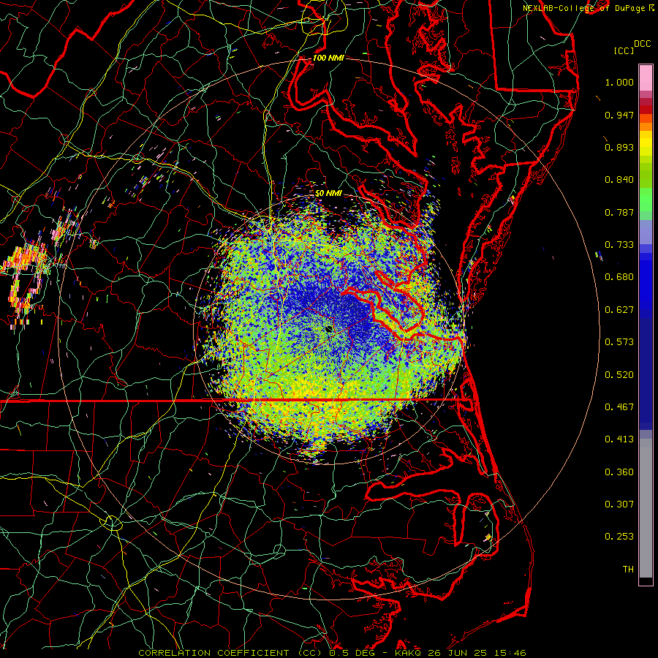Click the 15:46 timestamp in the caption

coord(509,653)
